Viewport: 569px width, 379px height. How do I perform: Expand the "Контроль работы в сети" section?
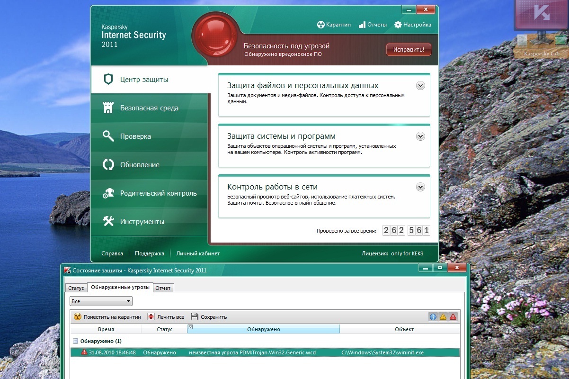[420, 187]
